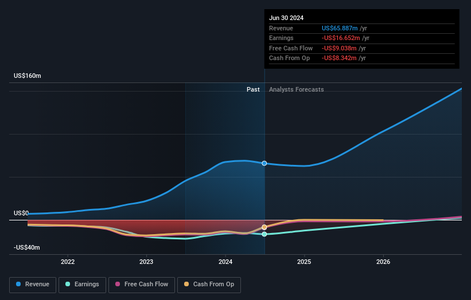
Task: Click the -US$8.342m cash from op value
Action: click(339, 58)
